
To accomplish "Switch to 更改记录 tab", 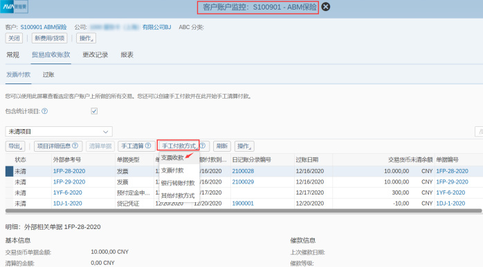I will (95, 55).
